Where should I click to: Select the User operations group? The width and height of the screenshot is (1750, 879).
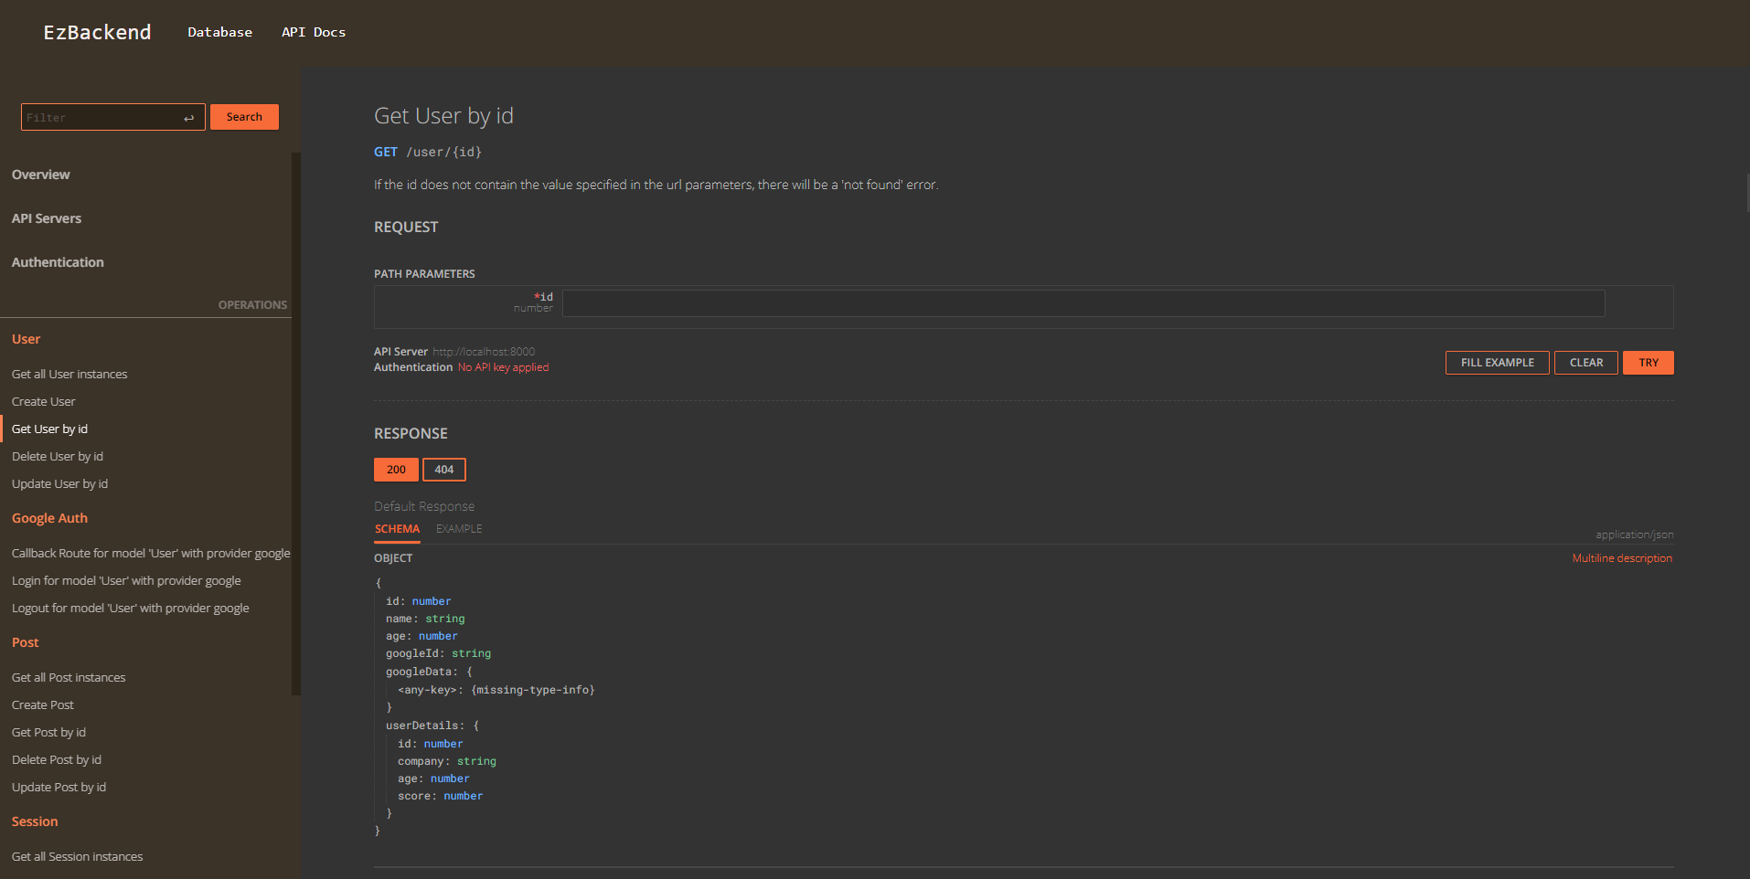click(27, 339)
